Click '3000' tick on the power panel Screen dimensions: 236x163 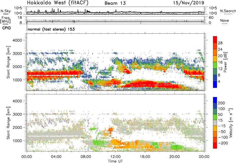point(17,54)
